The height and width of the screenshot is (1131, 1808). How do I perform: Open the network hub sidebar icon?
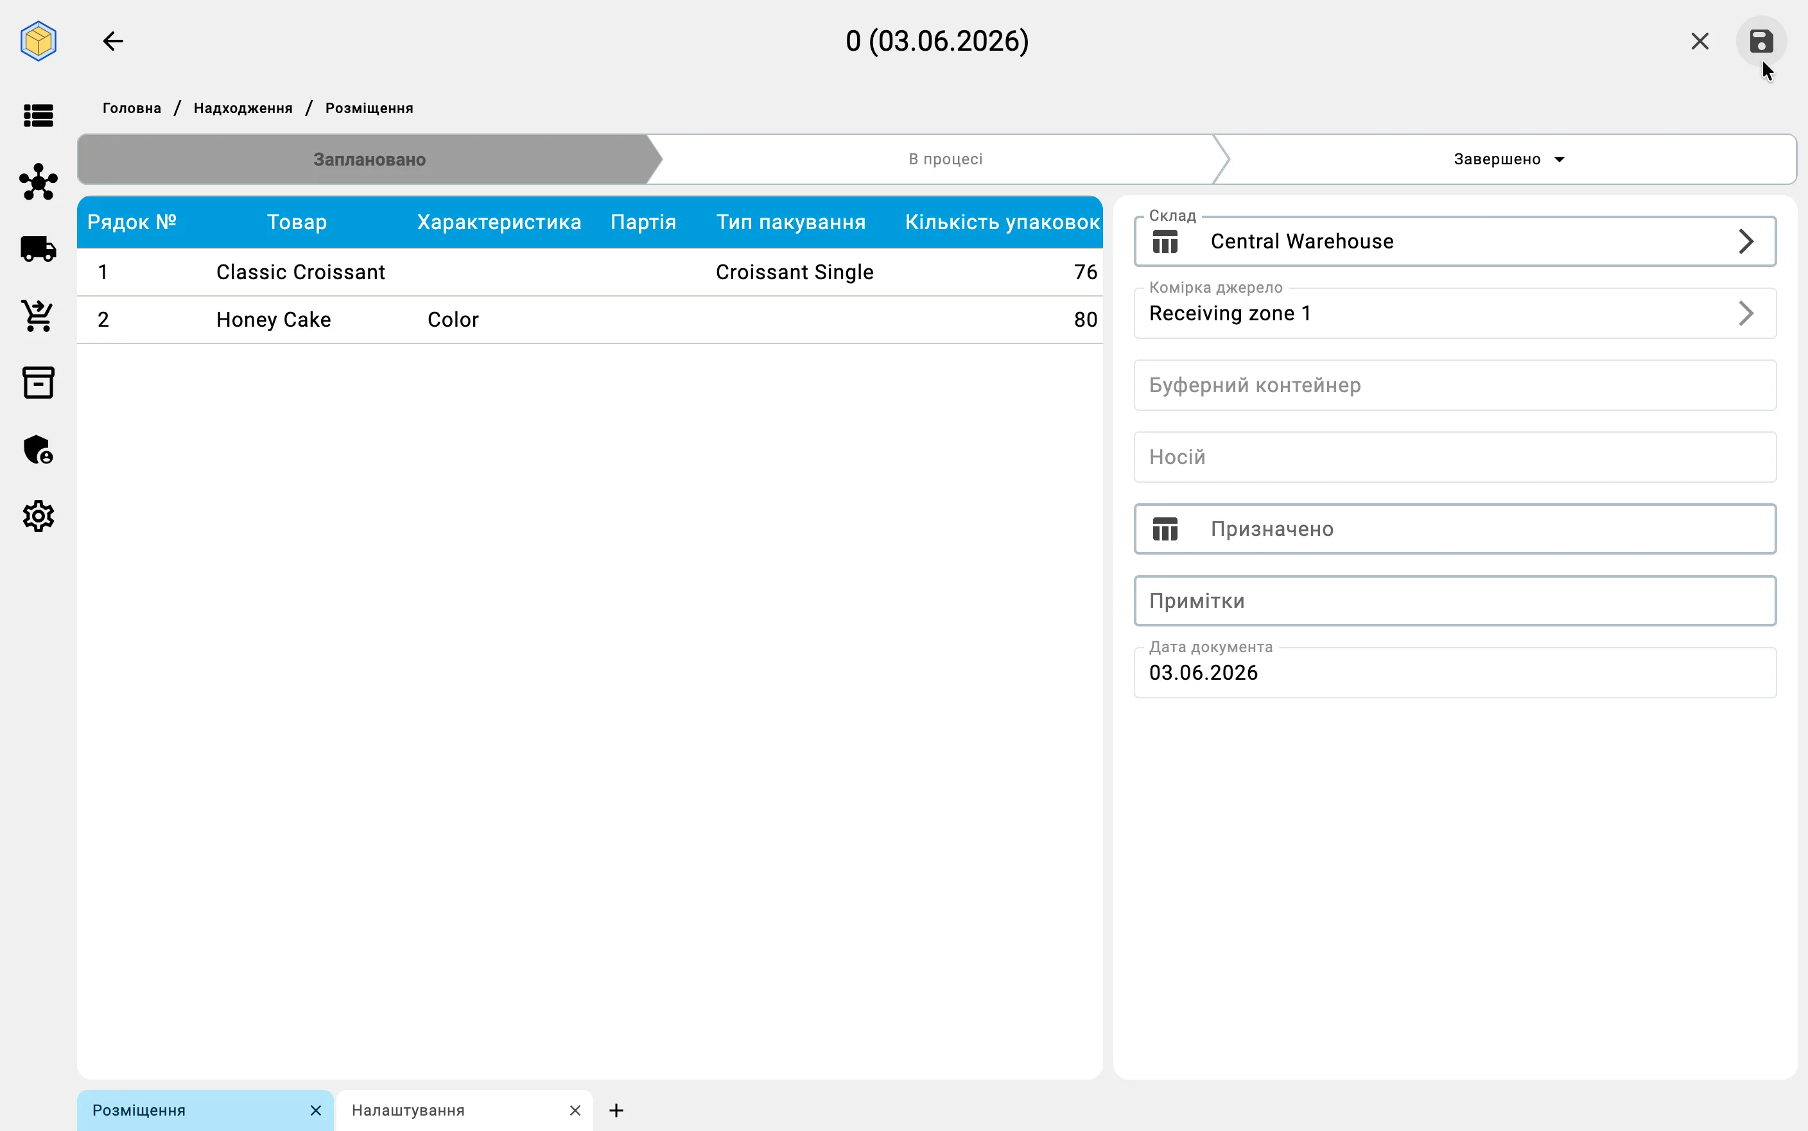click(x=38, y=182)
